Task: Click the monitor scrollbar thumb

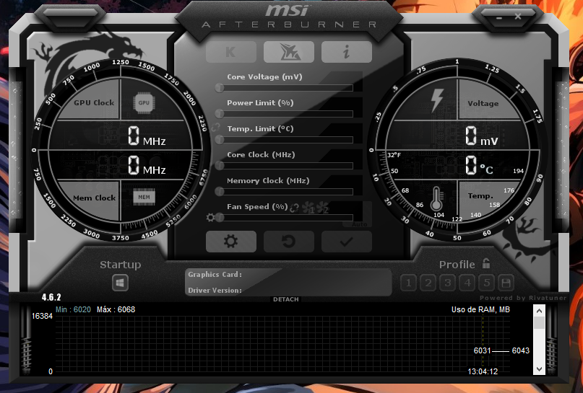Action: pos(539,322)
